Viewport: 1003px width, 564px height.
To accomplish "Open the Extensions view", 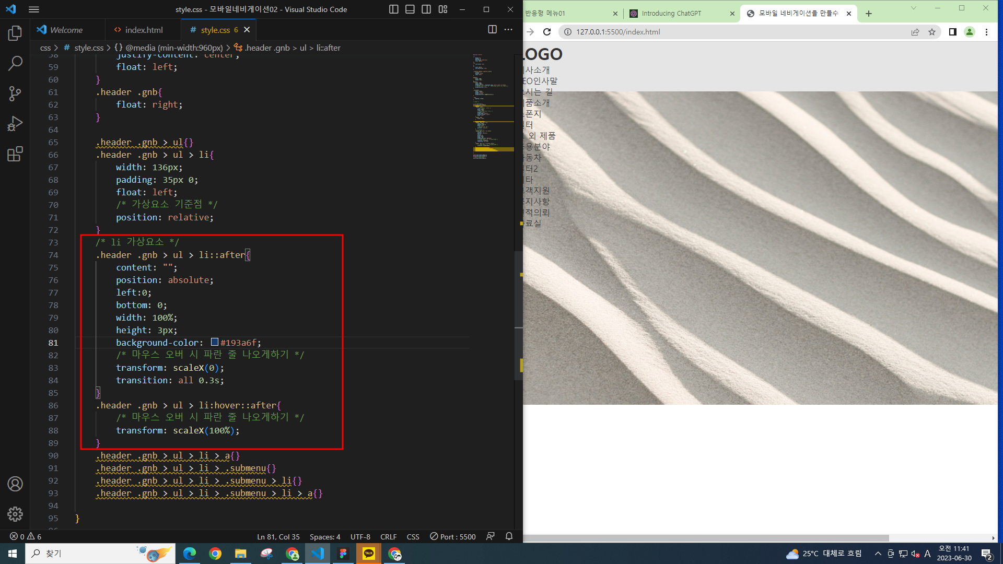I will click(15, 154).
